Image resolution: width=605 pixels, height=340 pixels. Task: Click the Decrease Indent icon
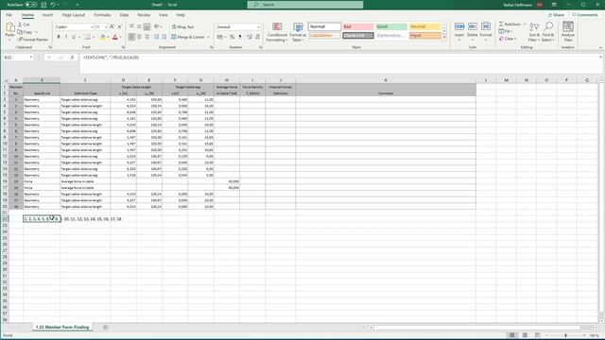[x=156, y=37]
